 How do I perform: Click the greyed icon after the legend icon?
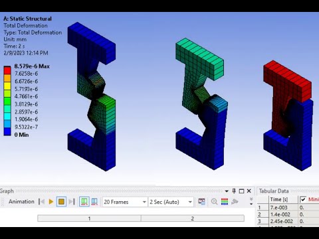pos(235,202)
